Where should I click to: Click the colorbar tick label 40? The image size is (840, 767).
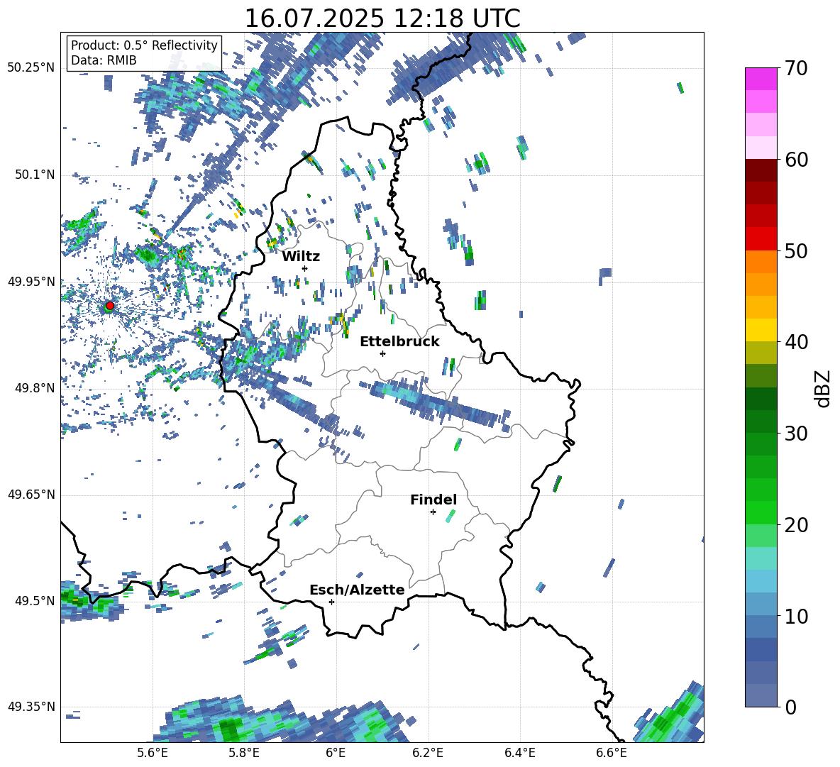point(796,342)
